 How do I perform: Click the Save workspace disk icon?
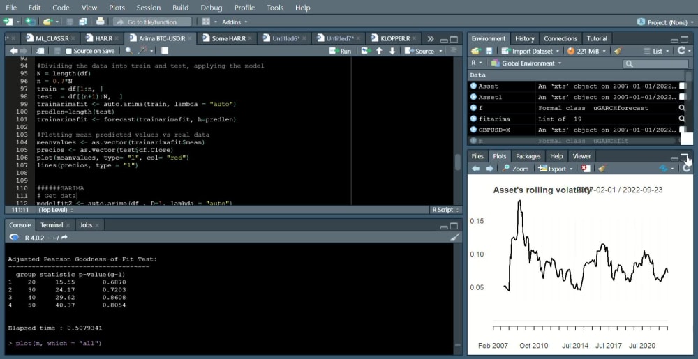pyautogui.click(x=489, y=51)
